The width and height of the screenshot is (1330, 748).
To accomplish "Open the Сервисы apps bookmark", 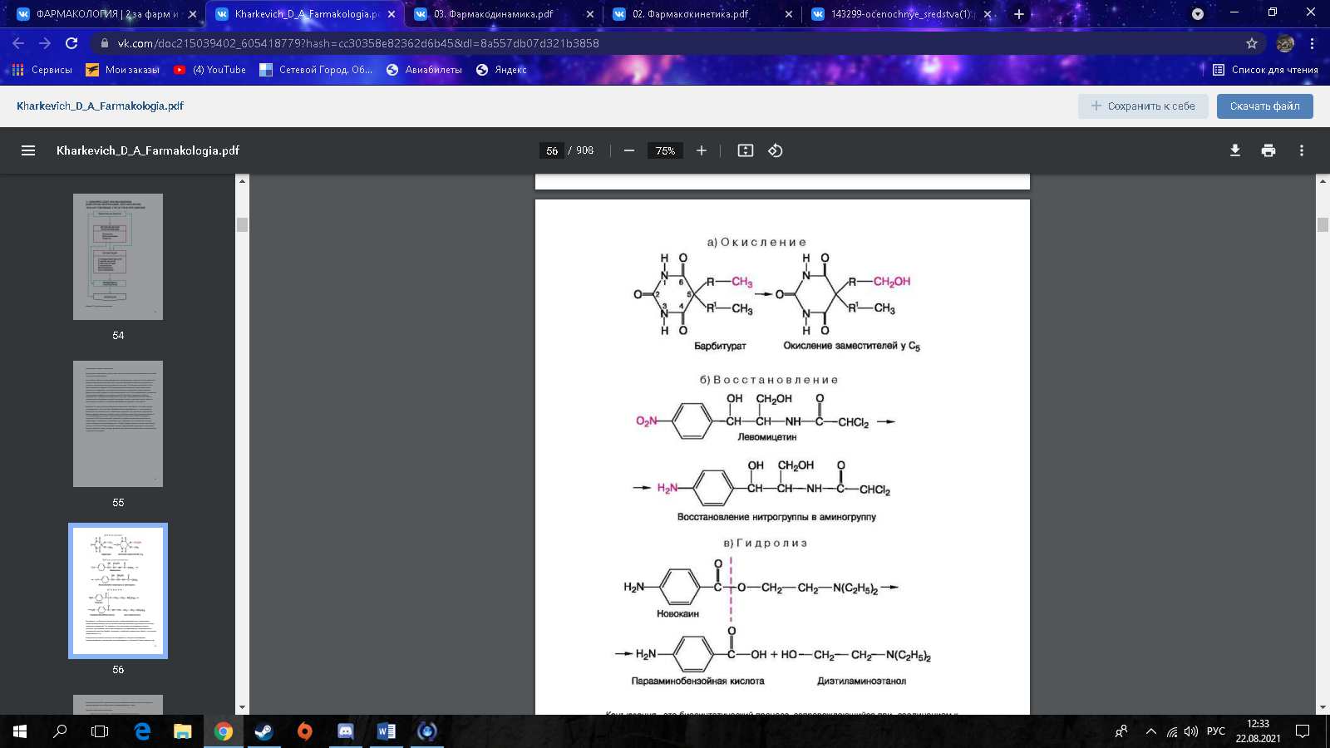I will tap(42, 70).
